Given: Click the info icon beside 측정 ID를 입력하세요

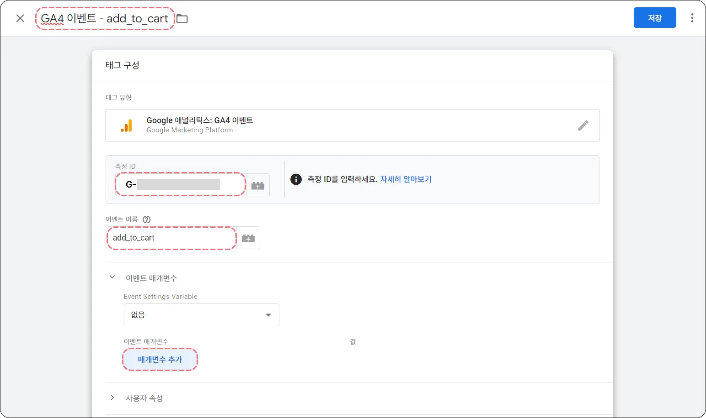Looking at the screenshot, I should 296,179.
